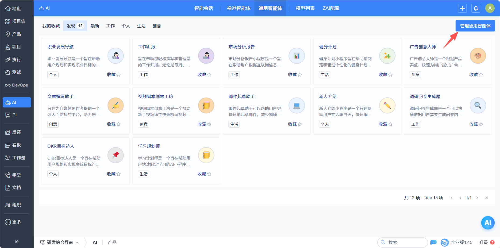Click the 管理通用智能体 button
Image resolution: width=500 pixels, height=248 pixels.
coord(475,26)
